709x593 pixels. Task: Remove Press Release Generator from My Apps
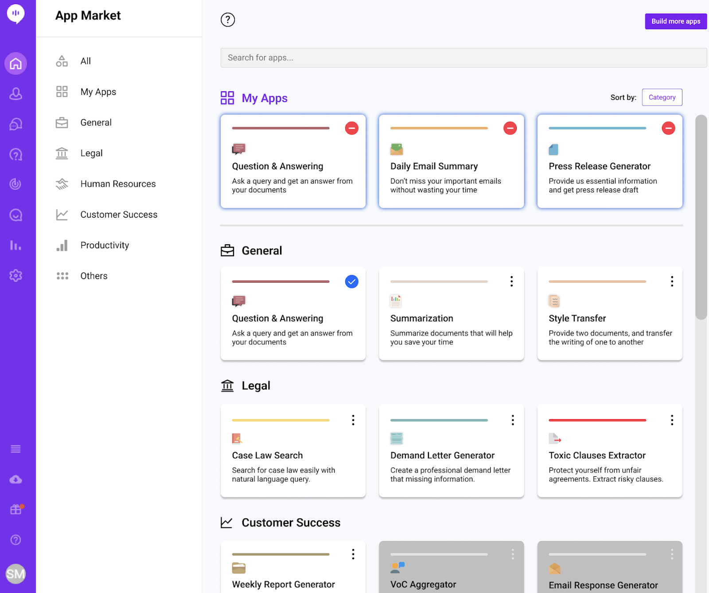pos(669,128)
